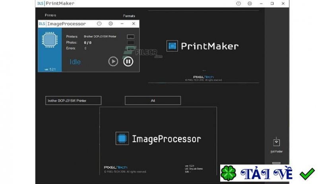The width and height of the screenshot is (318, 184).
Task: Click "LIC: DryLab Demo" on the ImageProcessor splash
Action: coord(194,169)
